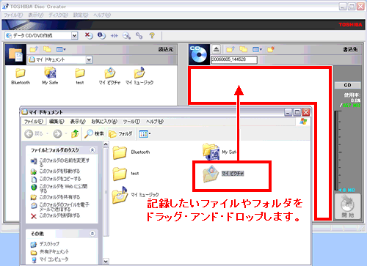Viewport: 367px width, 266px height.
Task: Collapse the その他 panel section
Action: (92, 234)
